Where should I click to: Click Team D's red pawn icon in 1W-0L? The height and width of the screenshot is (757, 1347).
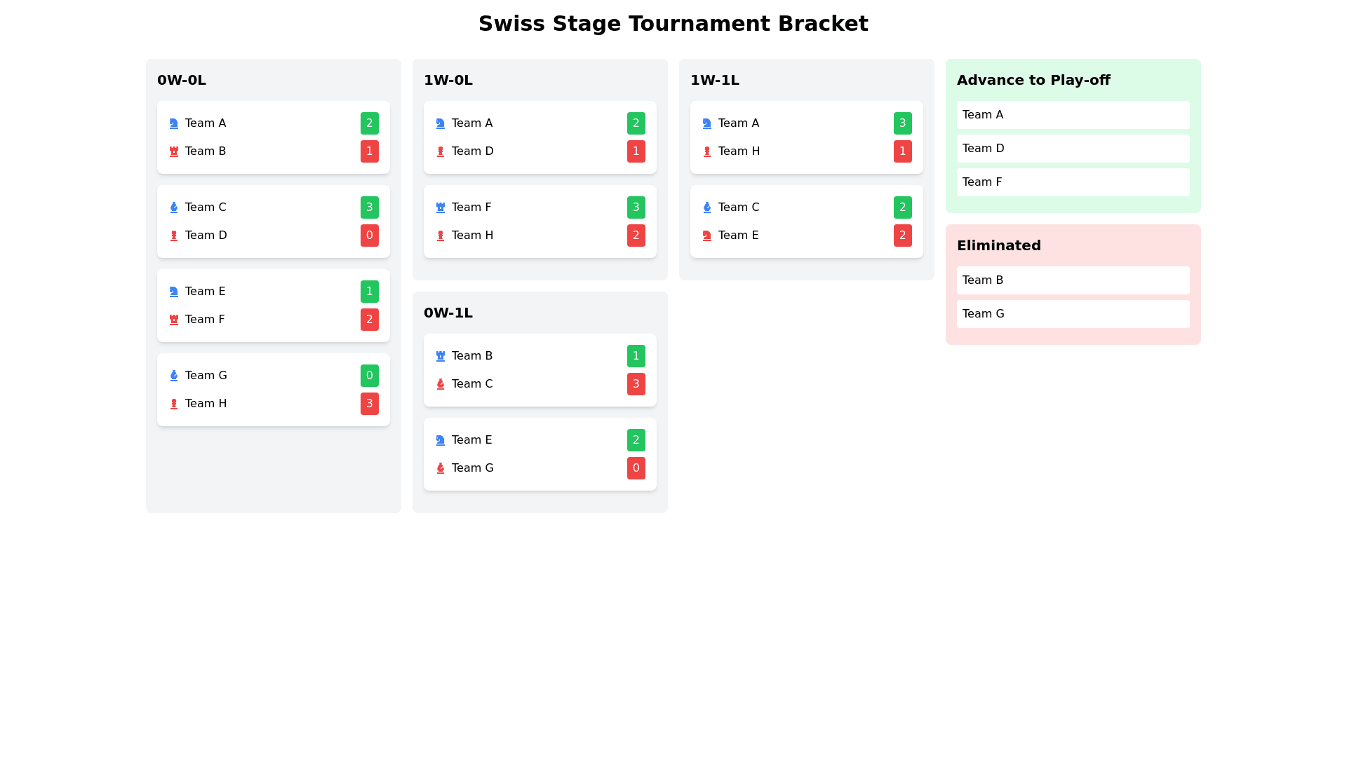click(440, 151)
